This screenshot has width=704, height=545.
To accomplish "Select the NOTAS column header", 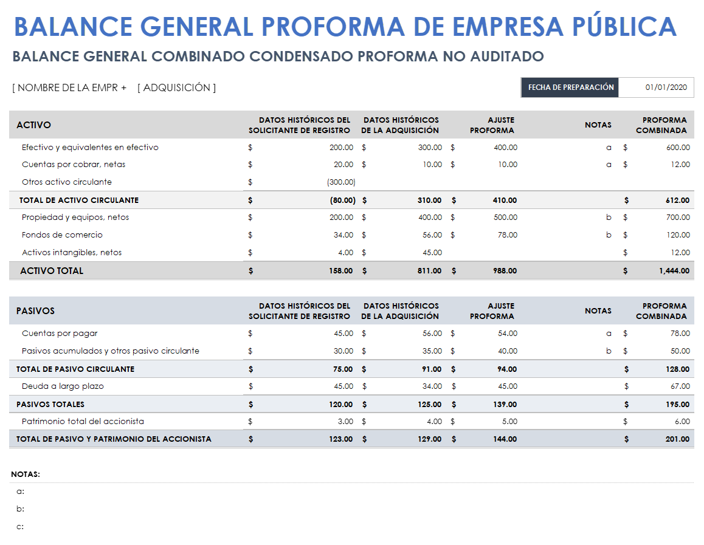I will [x=598, y=125].
